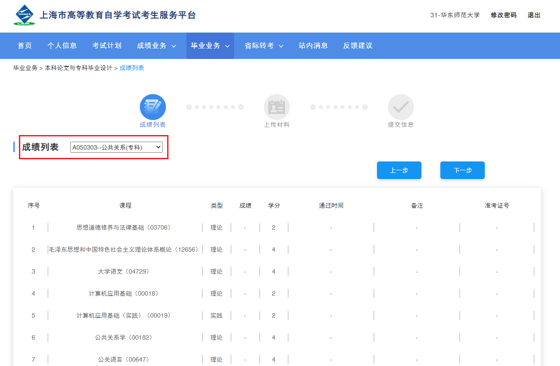The height and width of the screenshot is (366, 560).
Task: Open 个人信息 from the navigation bar
Action: [x=62, y=46]
